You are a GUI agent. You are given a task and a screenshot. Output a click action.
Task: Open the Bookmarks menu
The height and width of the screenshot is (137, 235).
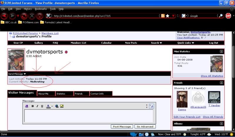pos(41,9)
